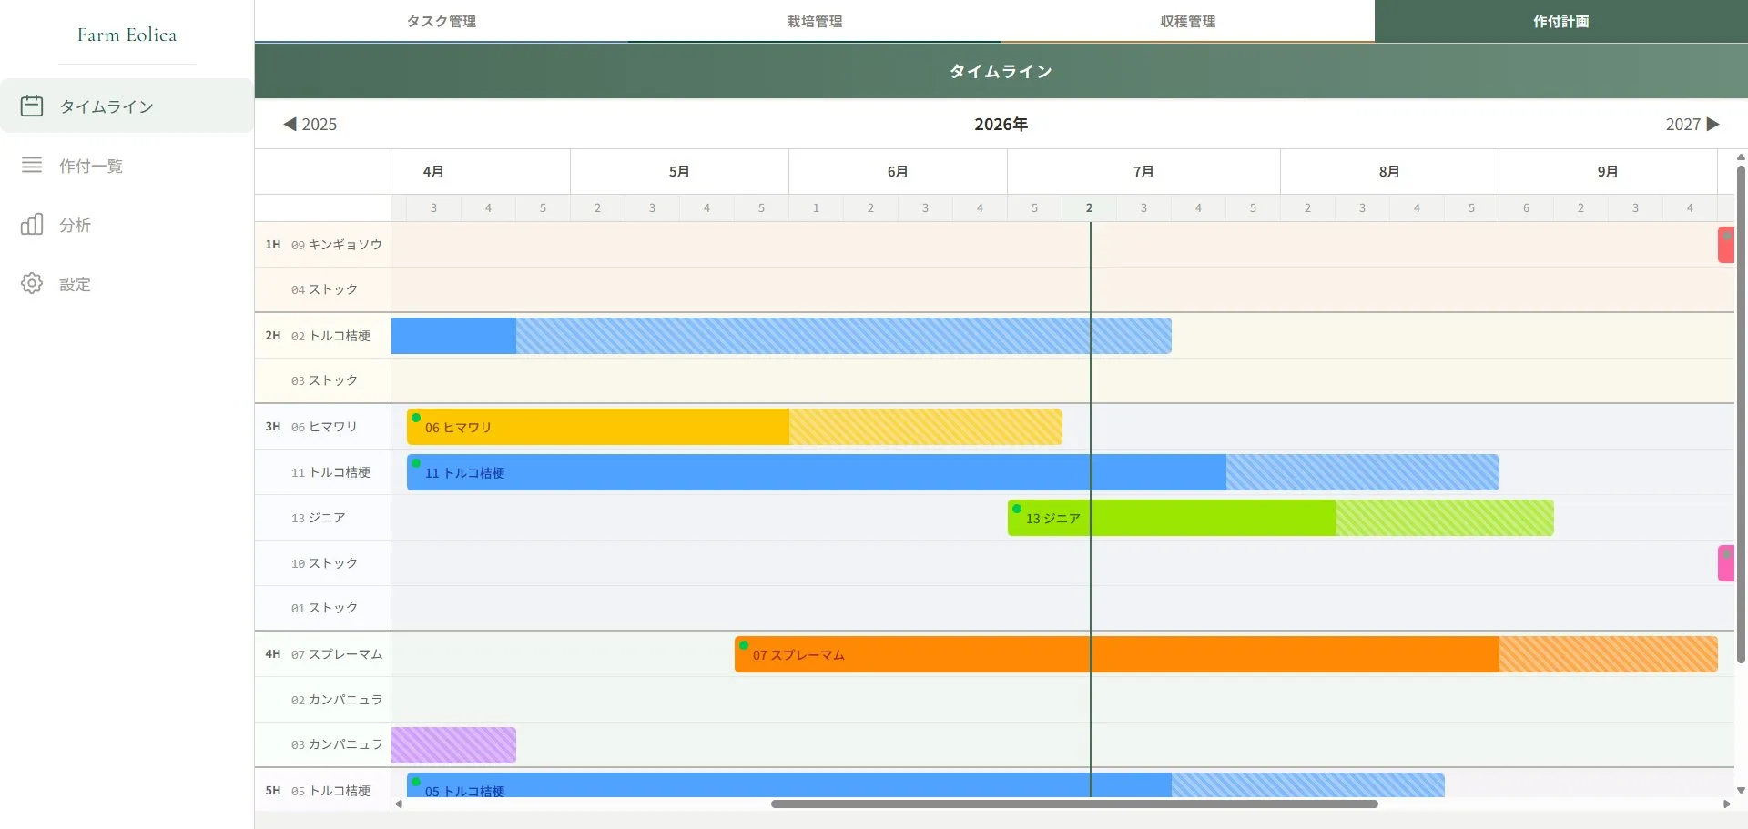The image size is (1748, 829).
Task: Select row label 07 スプレーマム
Action: coord(337,654)
